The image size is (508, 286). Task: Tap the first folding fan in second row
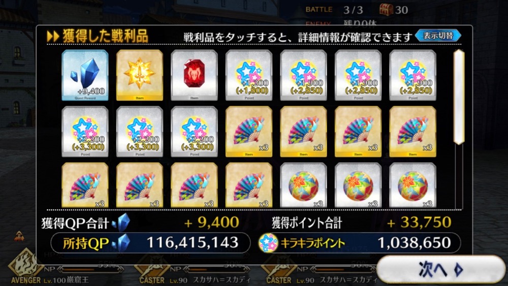click(249, 132)
